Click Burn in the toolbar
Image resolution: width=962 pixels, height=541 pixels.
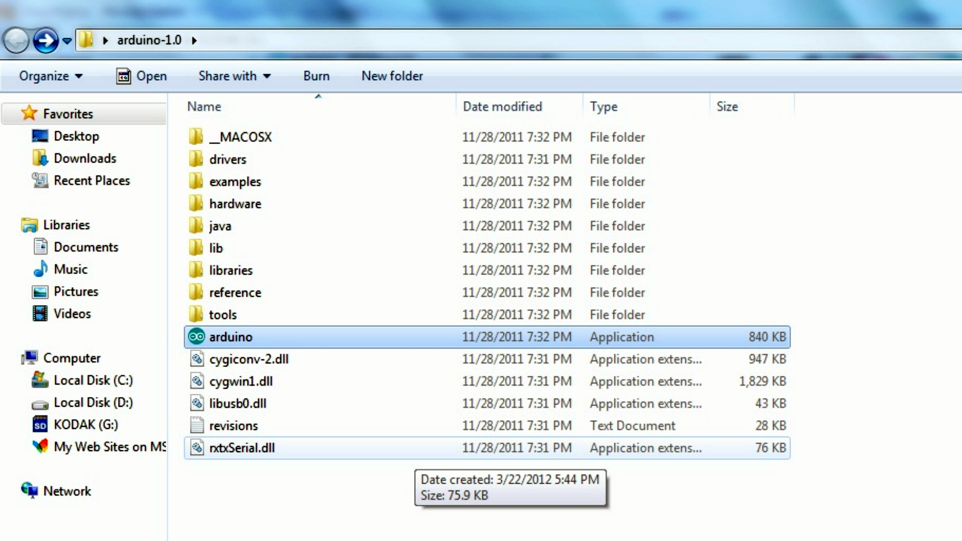(316, 76)
